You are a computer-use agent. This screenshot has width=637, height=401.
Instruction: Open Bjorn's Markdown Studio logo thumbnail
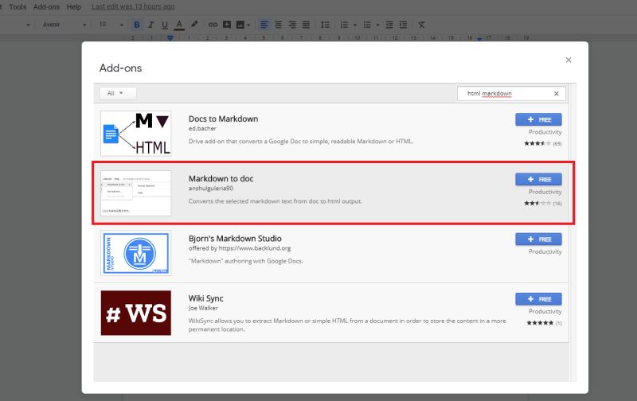click(135, 253)
